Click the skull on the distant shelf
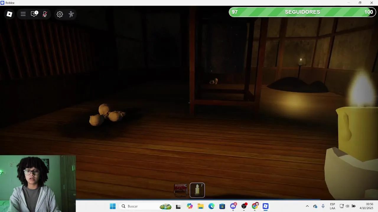The height and width of the screenshot is (212, 378). click(214, 81)
